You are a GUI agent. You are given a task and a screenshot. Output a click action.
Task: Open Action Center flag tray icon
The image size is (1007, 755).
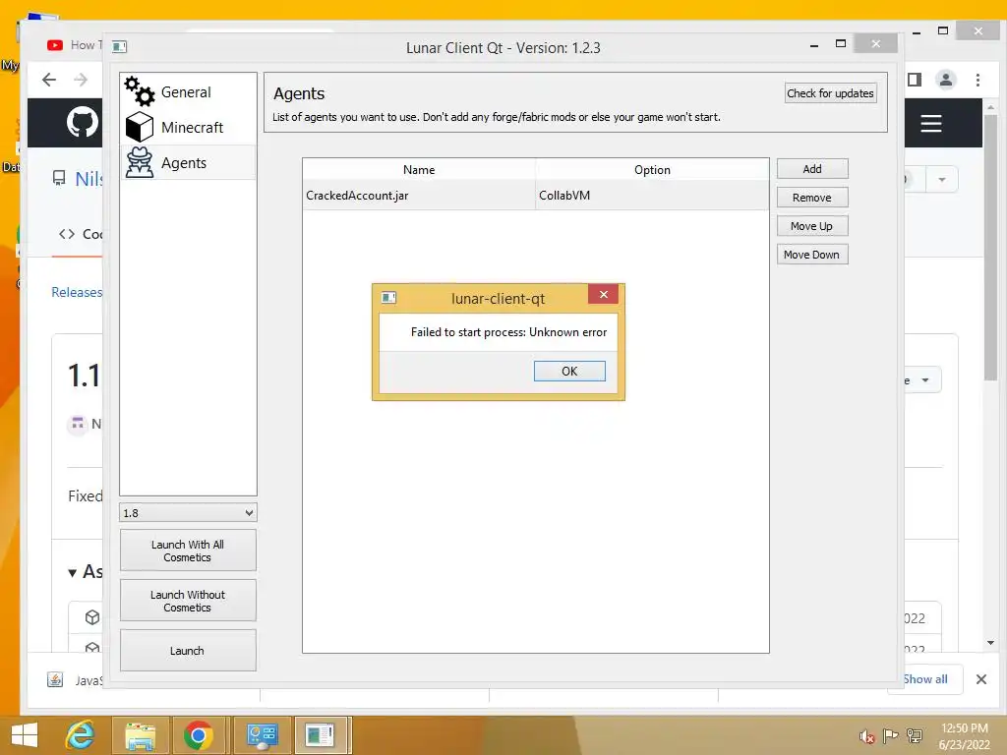click(x=890, y=736)
